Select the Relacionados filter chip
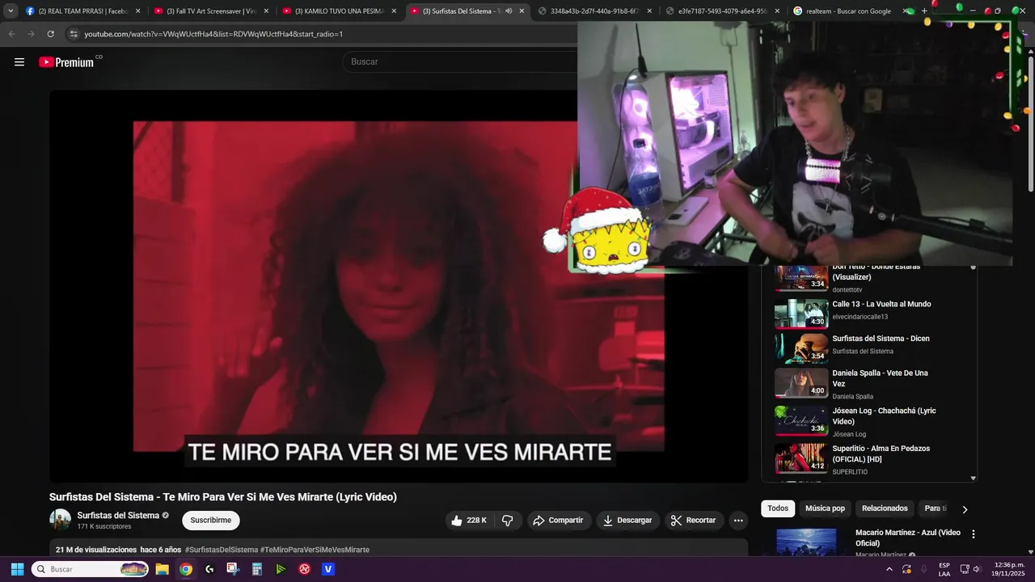 885,508
